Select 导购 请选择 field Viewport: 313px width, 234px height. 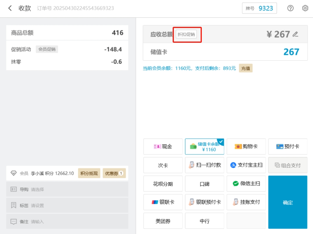coord(67,189)
